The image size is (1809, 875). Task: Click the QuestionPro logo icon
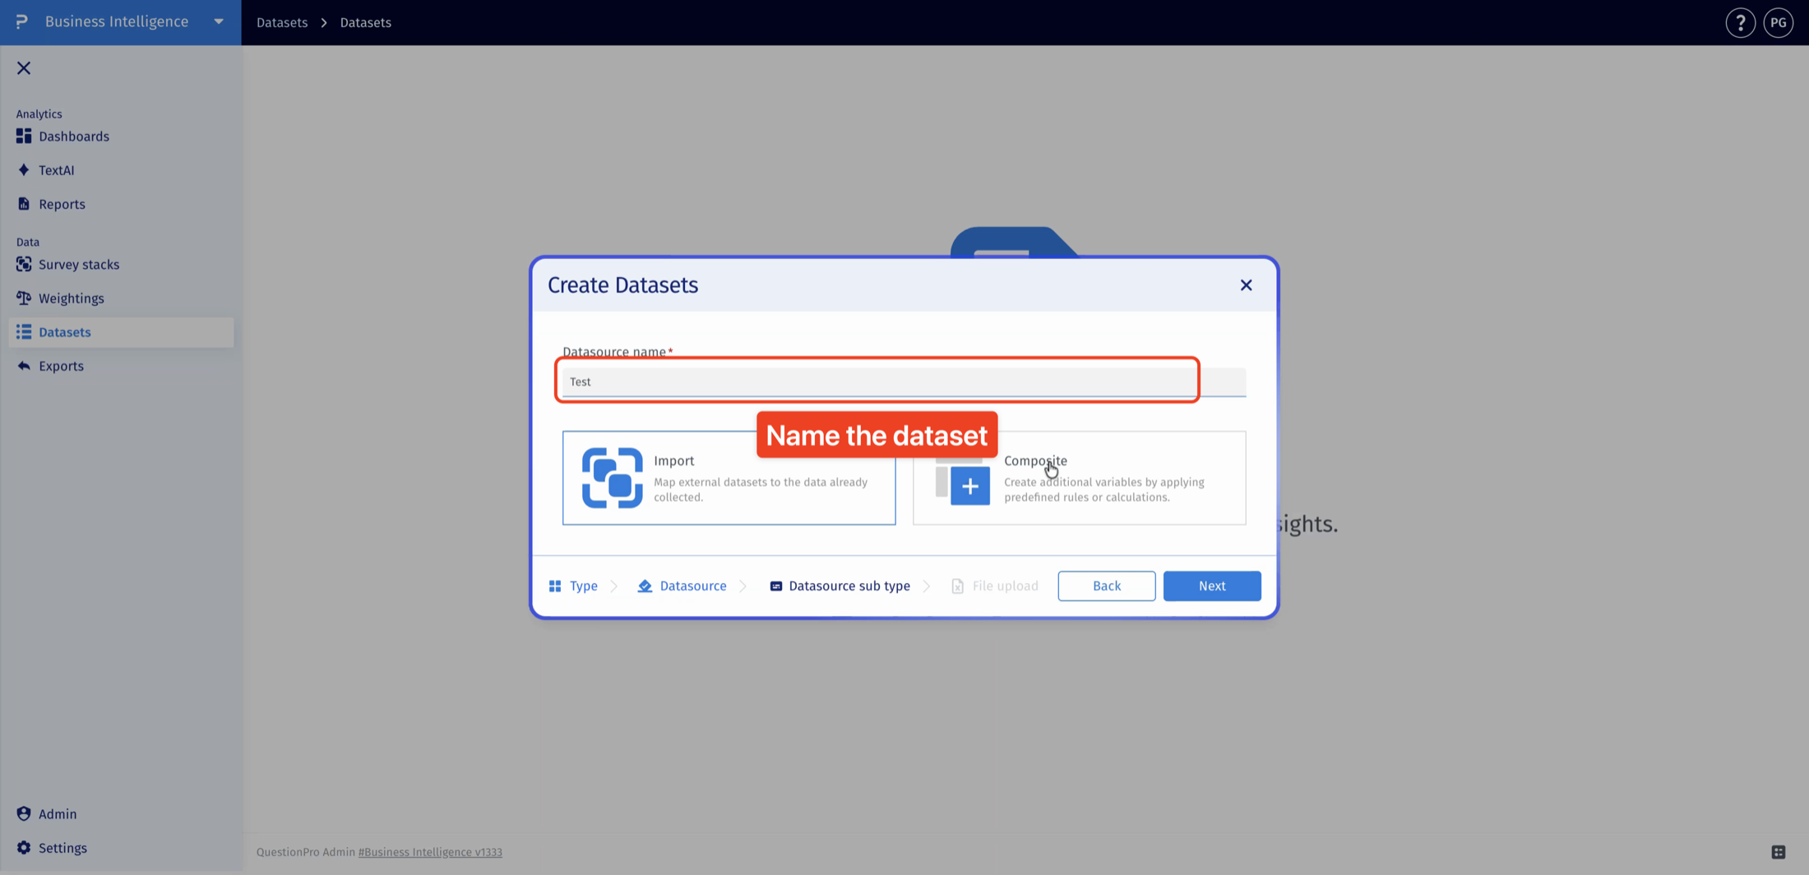(x=22, y=21)
